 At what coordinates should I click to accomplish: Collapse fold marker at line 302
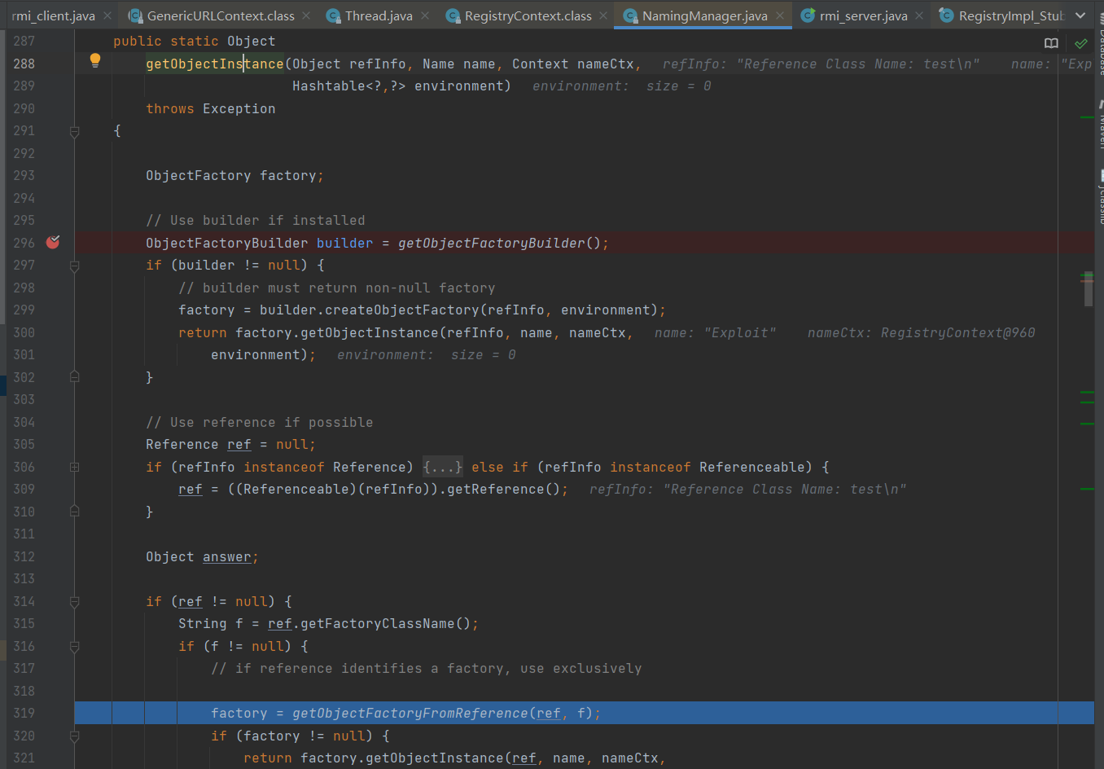[x=74, y=377]
